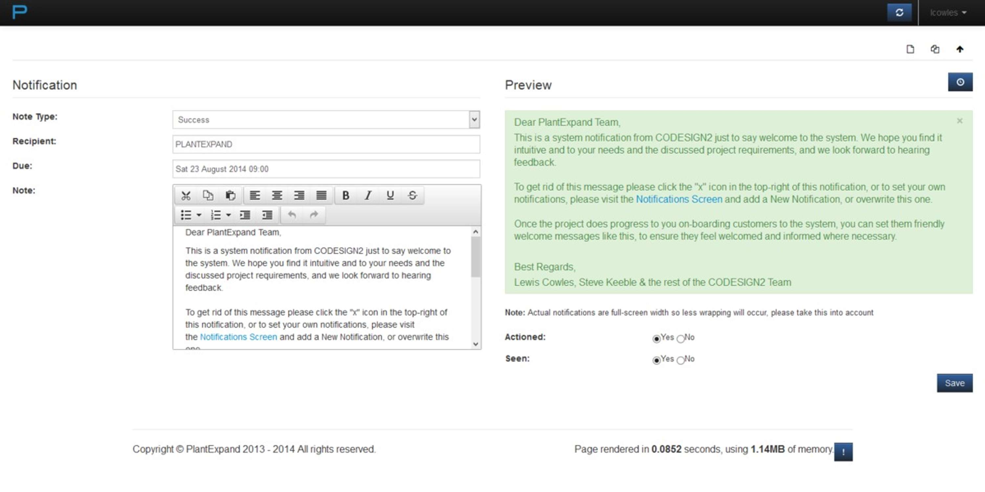
Task: Click the Paste icon in editor toolbar
Action: tap(230, 195)
